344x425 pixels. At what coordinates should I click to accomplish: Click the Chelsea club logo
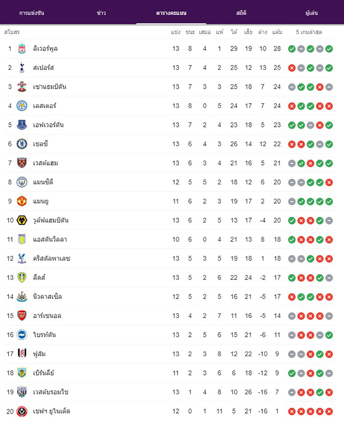click(x=21, y=144)
